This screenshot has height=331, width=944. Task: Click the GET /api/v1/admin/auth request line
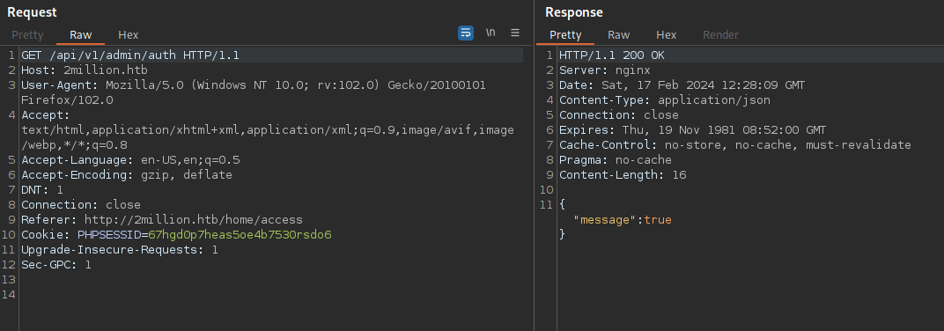pyautogui.click(x=130, y=55)
